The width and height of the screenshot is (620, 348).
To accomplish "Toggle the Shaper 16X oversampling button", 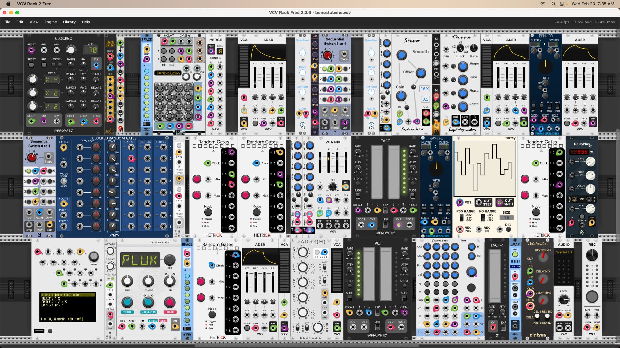I will tap(425, 89).
